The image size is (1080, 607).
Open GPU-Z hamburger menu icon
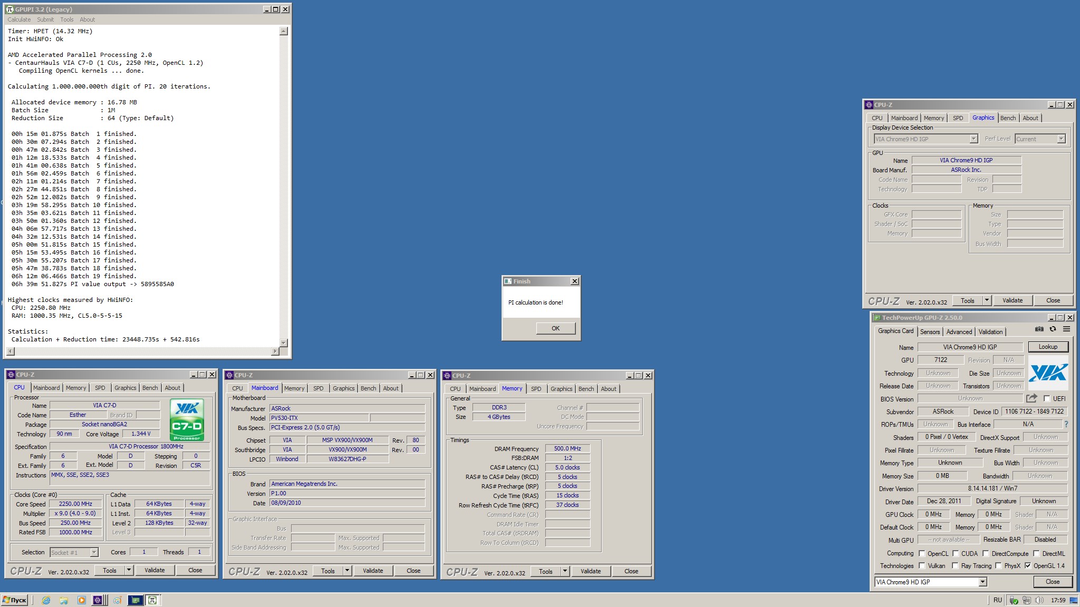pyautogui.click(x=1066, y=329)
